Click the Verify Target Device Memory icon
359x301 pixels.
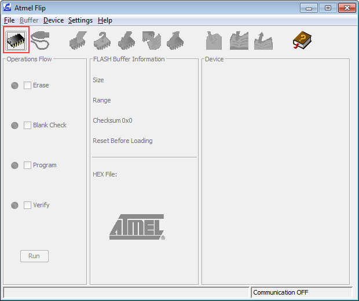(152, 41)
